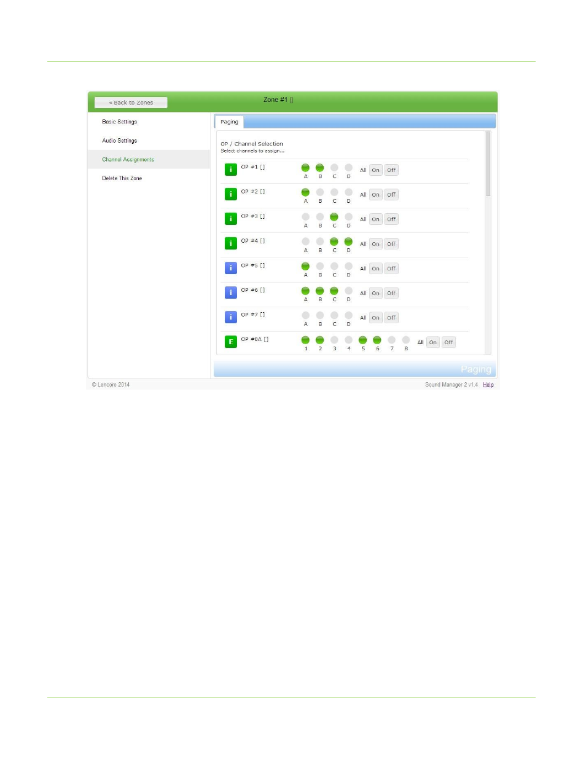Click the green info icon for OP #3
Image resolution: width=586 pixels, height=759 pixels.
point(231,219)
